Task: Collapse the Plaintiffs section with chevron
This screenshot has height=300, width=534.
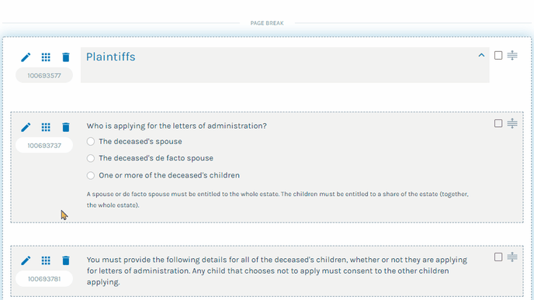Action: click(481, 55)
